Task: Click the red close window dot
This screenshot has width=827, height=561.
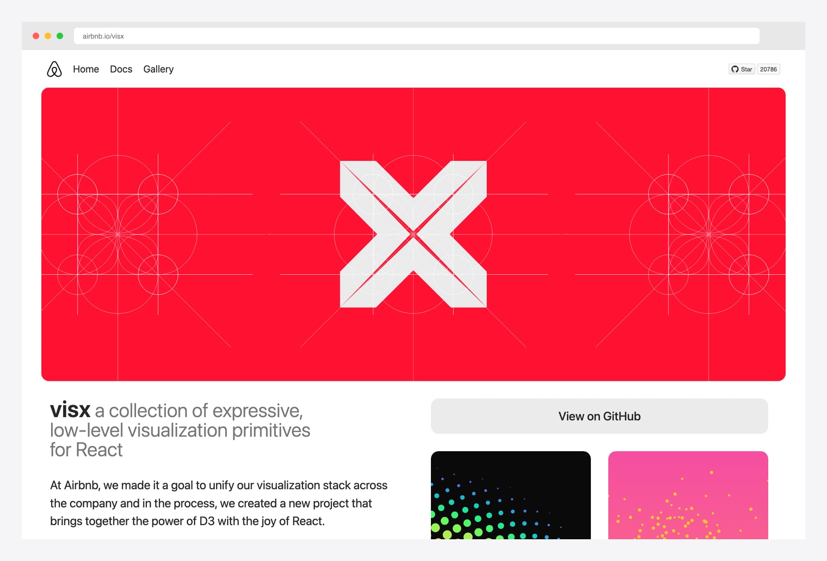Action: click(36, 36)
